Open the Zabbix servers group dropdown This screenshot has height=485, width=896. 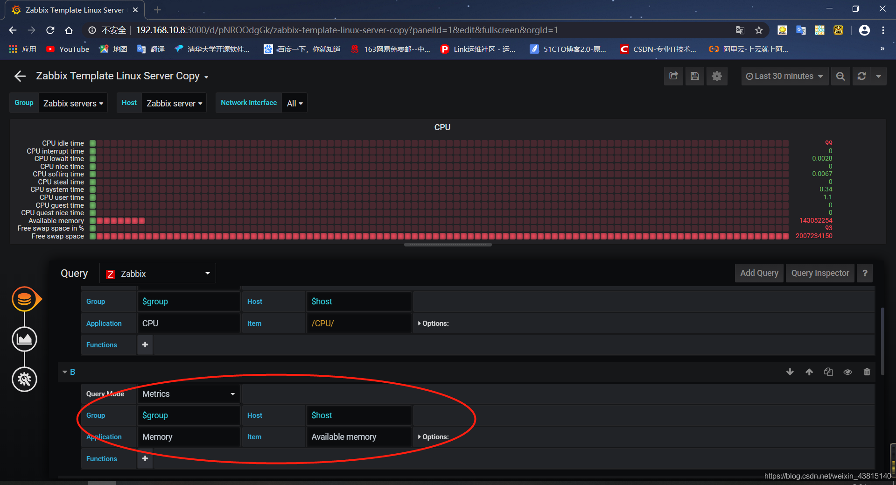click(73, 103)
